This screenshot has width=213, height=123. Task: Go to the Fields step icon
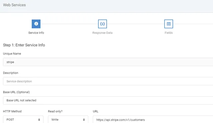click(168, 24)
